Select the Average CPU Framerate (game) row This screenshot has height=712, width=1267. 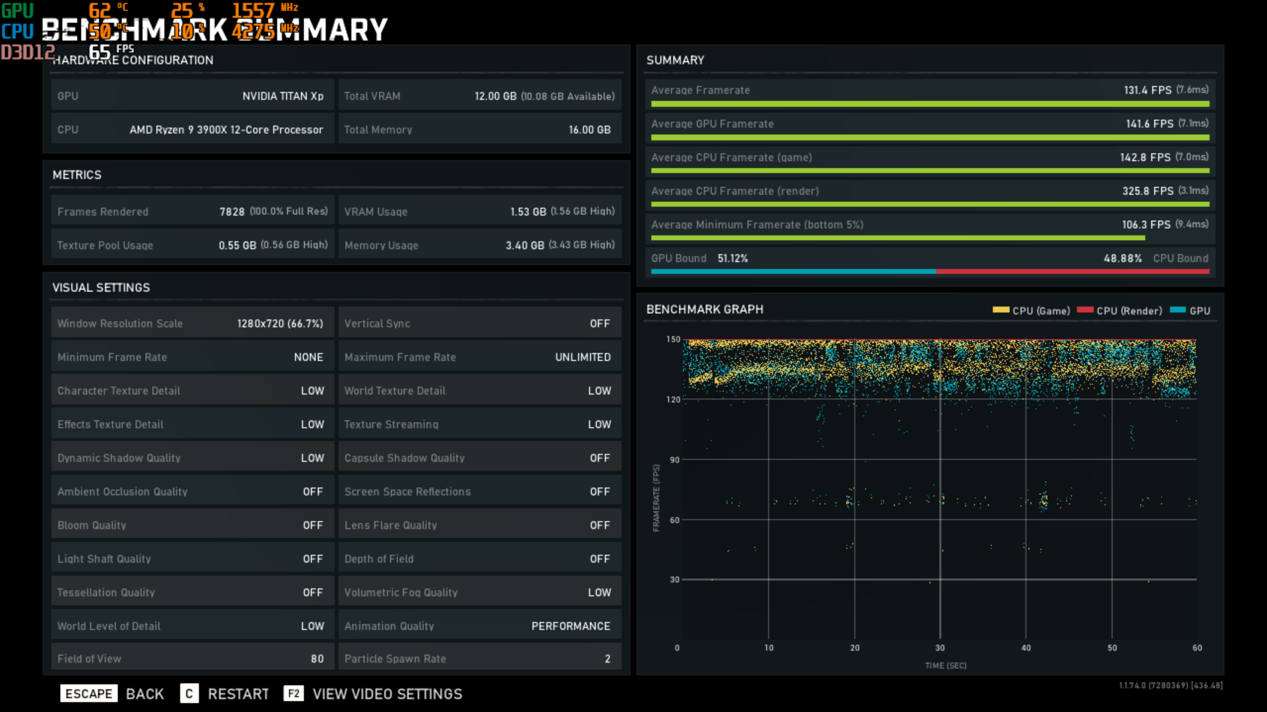point(930,160)
